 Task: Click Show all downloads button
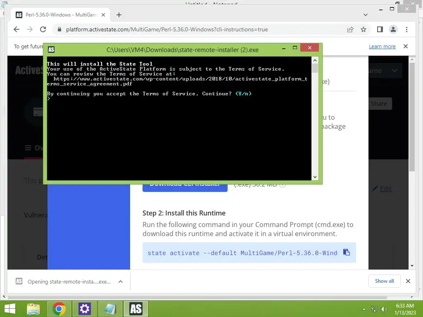[385, 281]
